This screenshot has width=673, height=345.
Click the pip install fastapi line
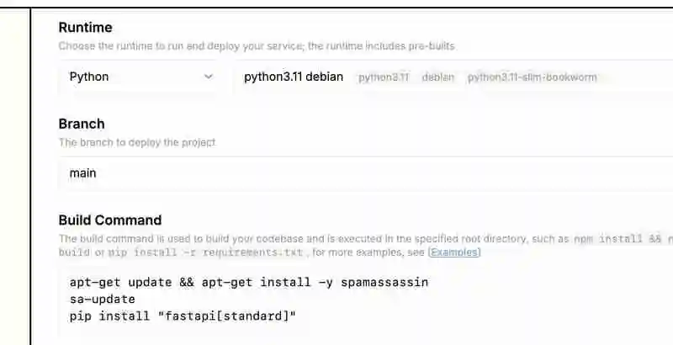[183, 316]
